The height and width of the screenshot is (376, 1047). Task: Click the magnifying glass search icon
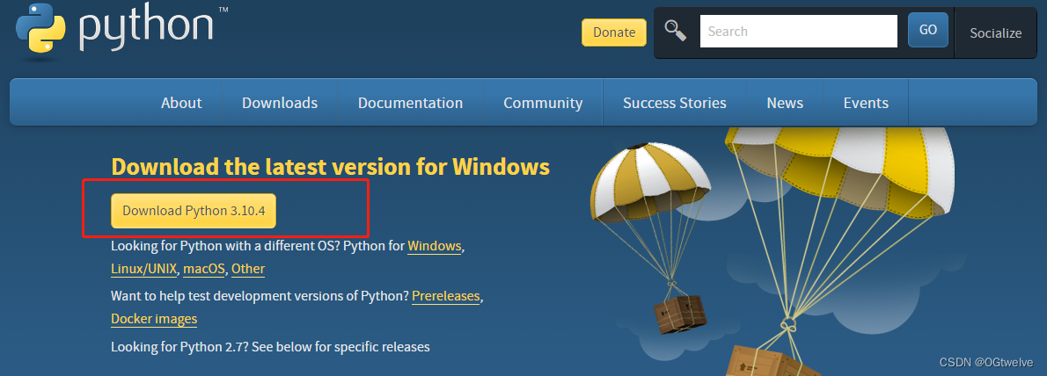point(675,31)
